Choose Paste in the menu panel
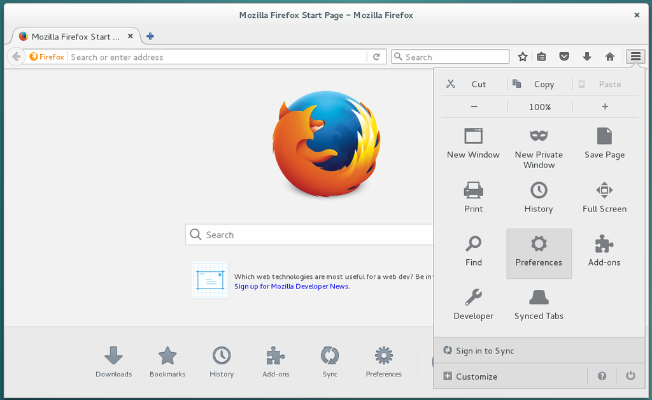652x400 pixels. [605, 84]
